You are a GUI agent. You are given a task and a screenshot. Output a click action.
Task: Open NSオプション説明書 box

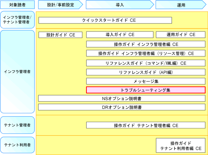[x=122, y=99]
